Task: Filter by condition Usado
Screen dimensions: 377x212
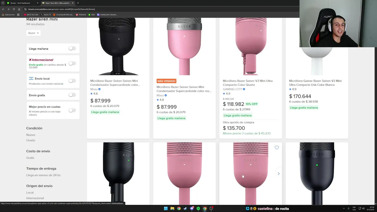Action: point(31,140)
